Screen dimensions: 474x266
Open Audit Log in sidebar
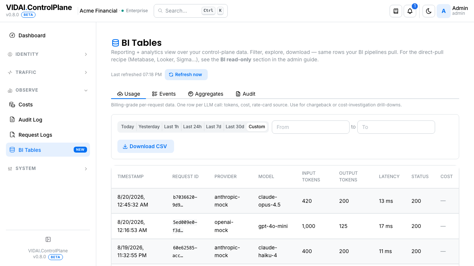[48, 120]
